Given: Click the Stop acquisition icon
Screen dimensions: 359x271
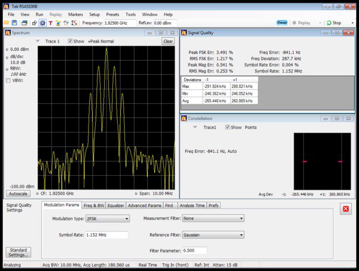Looking at the screenshot, I should pos(330,23).
